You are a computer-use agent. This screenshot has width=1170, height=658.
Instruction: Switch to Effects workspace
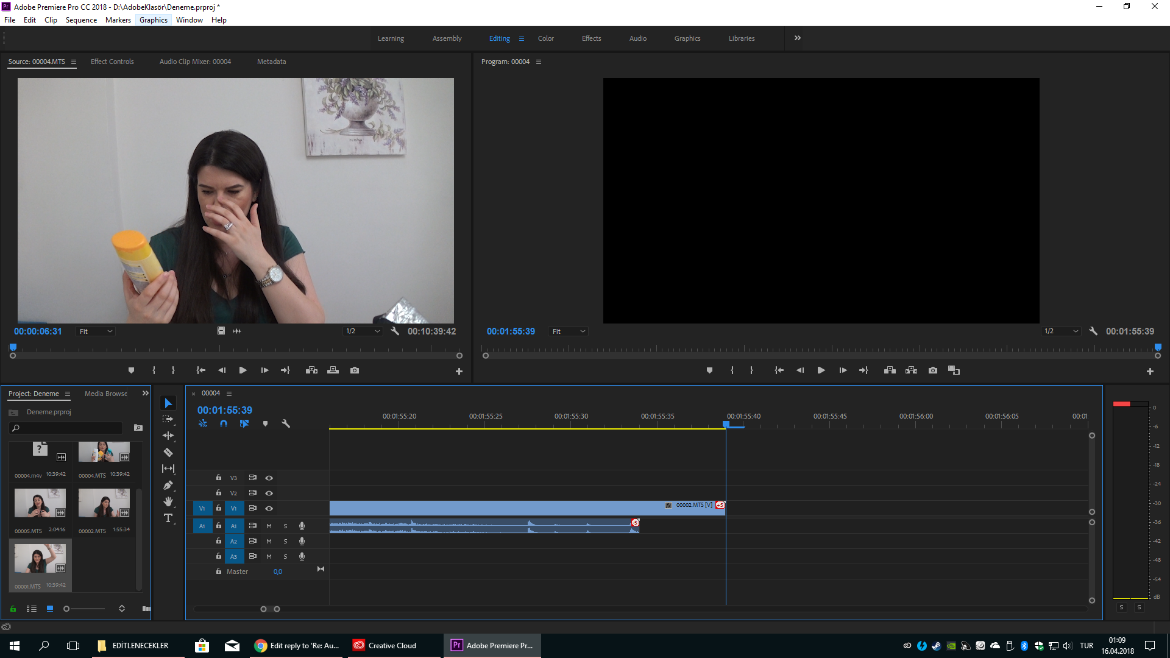pos(591,38)
